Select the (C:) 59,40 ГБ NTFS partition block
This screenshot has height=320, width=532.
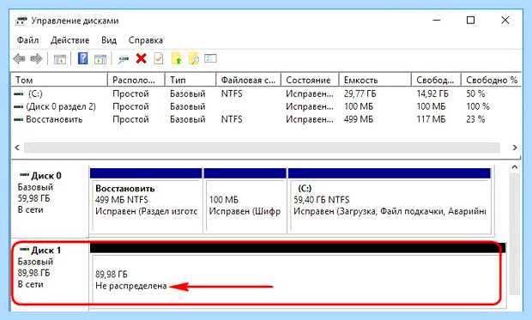tap(390, 201)
